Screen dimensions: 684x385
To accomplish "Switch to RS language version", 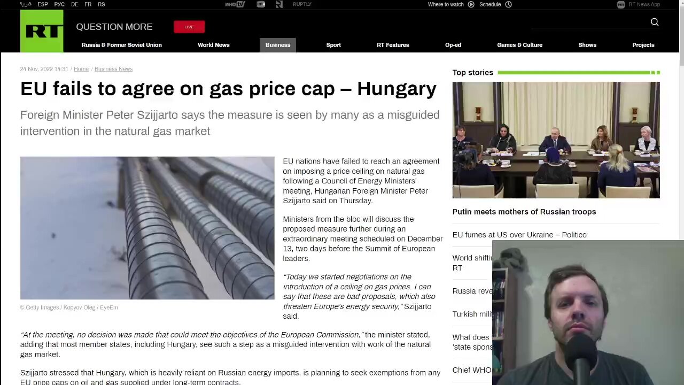I will tap(101, 4).
